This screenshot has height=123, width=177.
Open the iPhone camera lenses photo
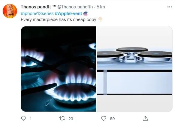(x=134, y=69)
